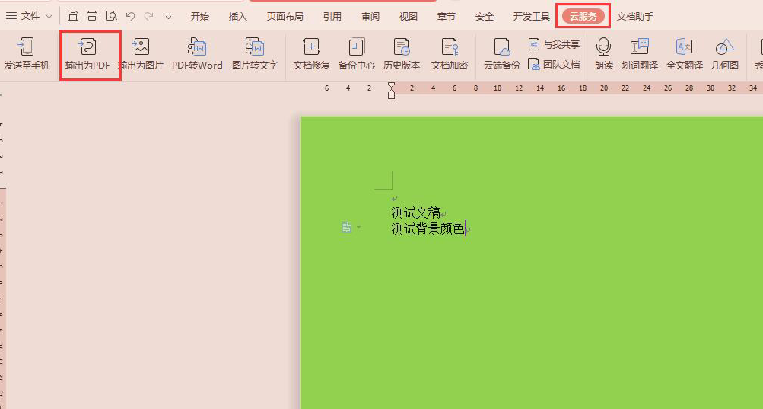Switch to the 开发工具 tab

click(532, 16)
